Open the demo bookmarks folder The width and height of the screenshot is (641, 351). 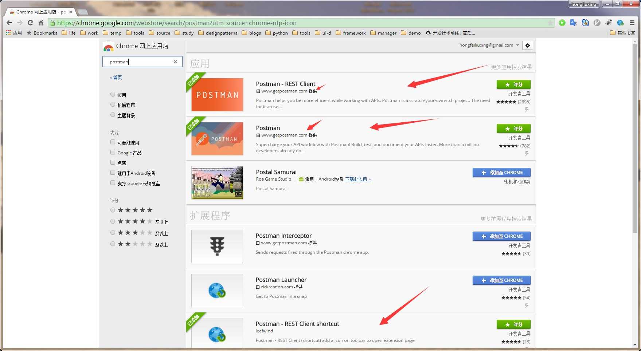point(411,33)
